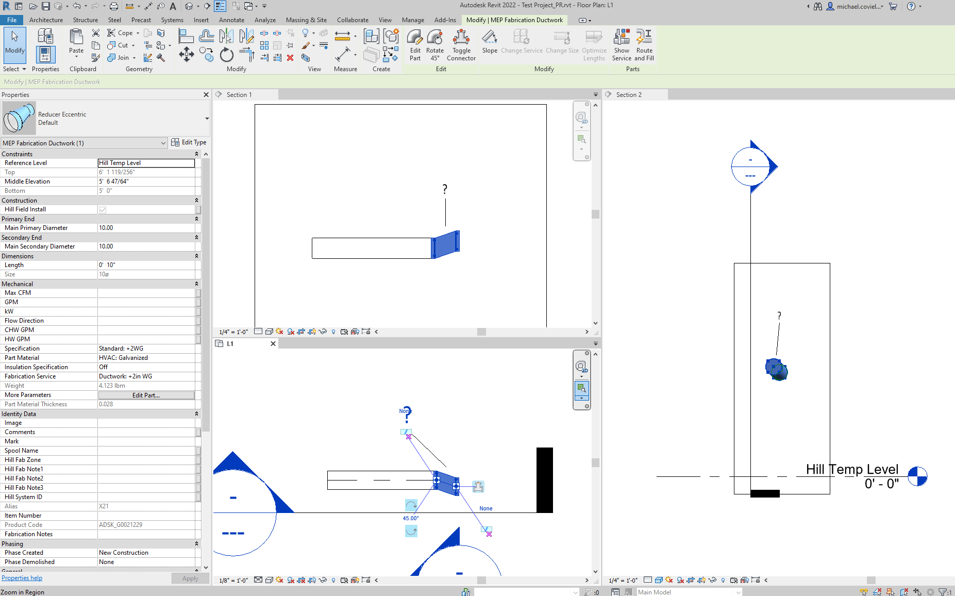The width and height of the screenshot is (955, 596).
Task: Collapse the Mechanical section in Properties
Action: click(196, 284)
